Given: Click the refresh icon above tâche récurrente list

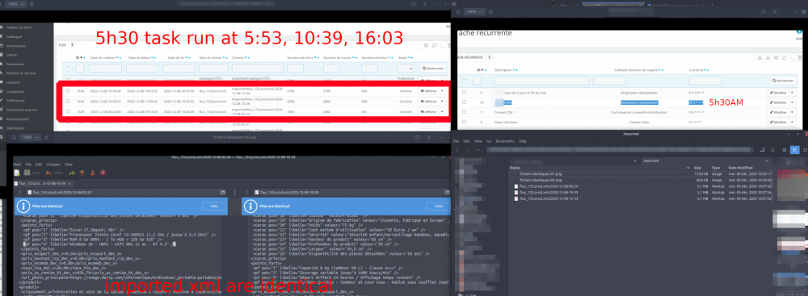Looking at the screenshot, I should click(x=785, y=57).
